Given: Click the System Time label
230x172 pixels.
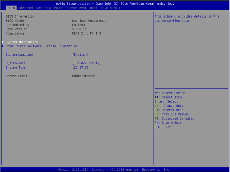Looking at the screenshot, I should [16, 67].
